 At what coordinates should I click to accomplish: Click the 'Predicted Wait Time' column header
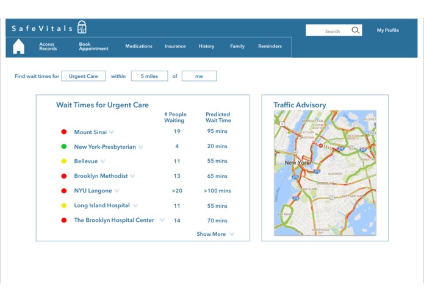click(218, 118)
